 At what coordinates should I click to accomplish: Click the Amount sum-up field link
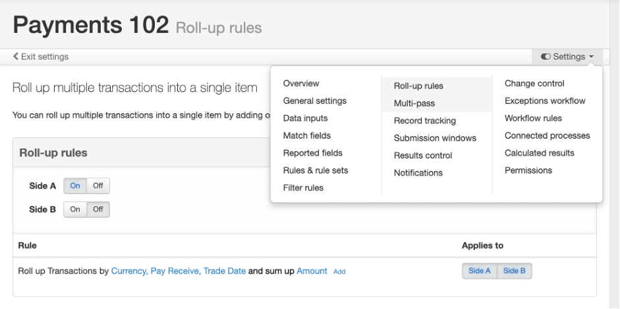point(312,271)
